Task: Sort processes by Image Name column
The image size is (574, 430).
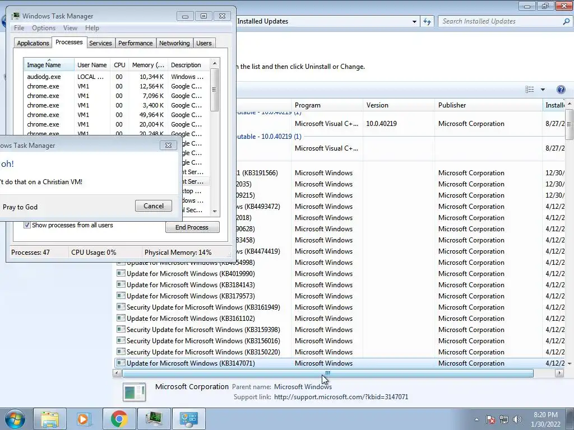Action: (49, 65)
